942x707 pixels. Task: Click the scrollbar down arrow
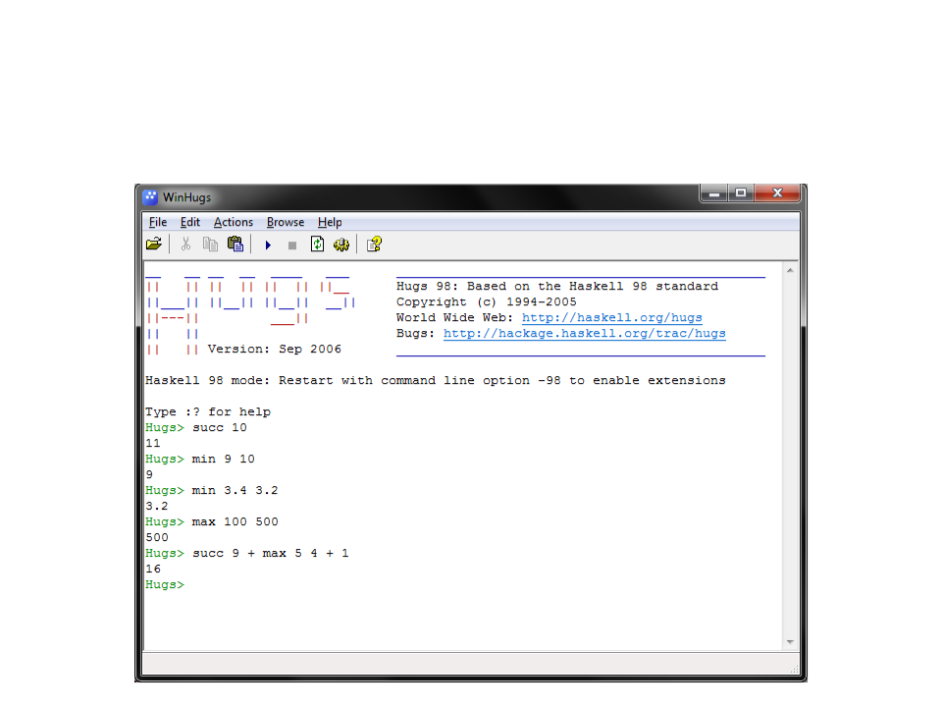(x=788, y=641)
